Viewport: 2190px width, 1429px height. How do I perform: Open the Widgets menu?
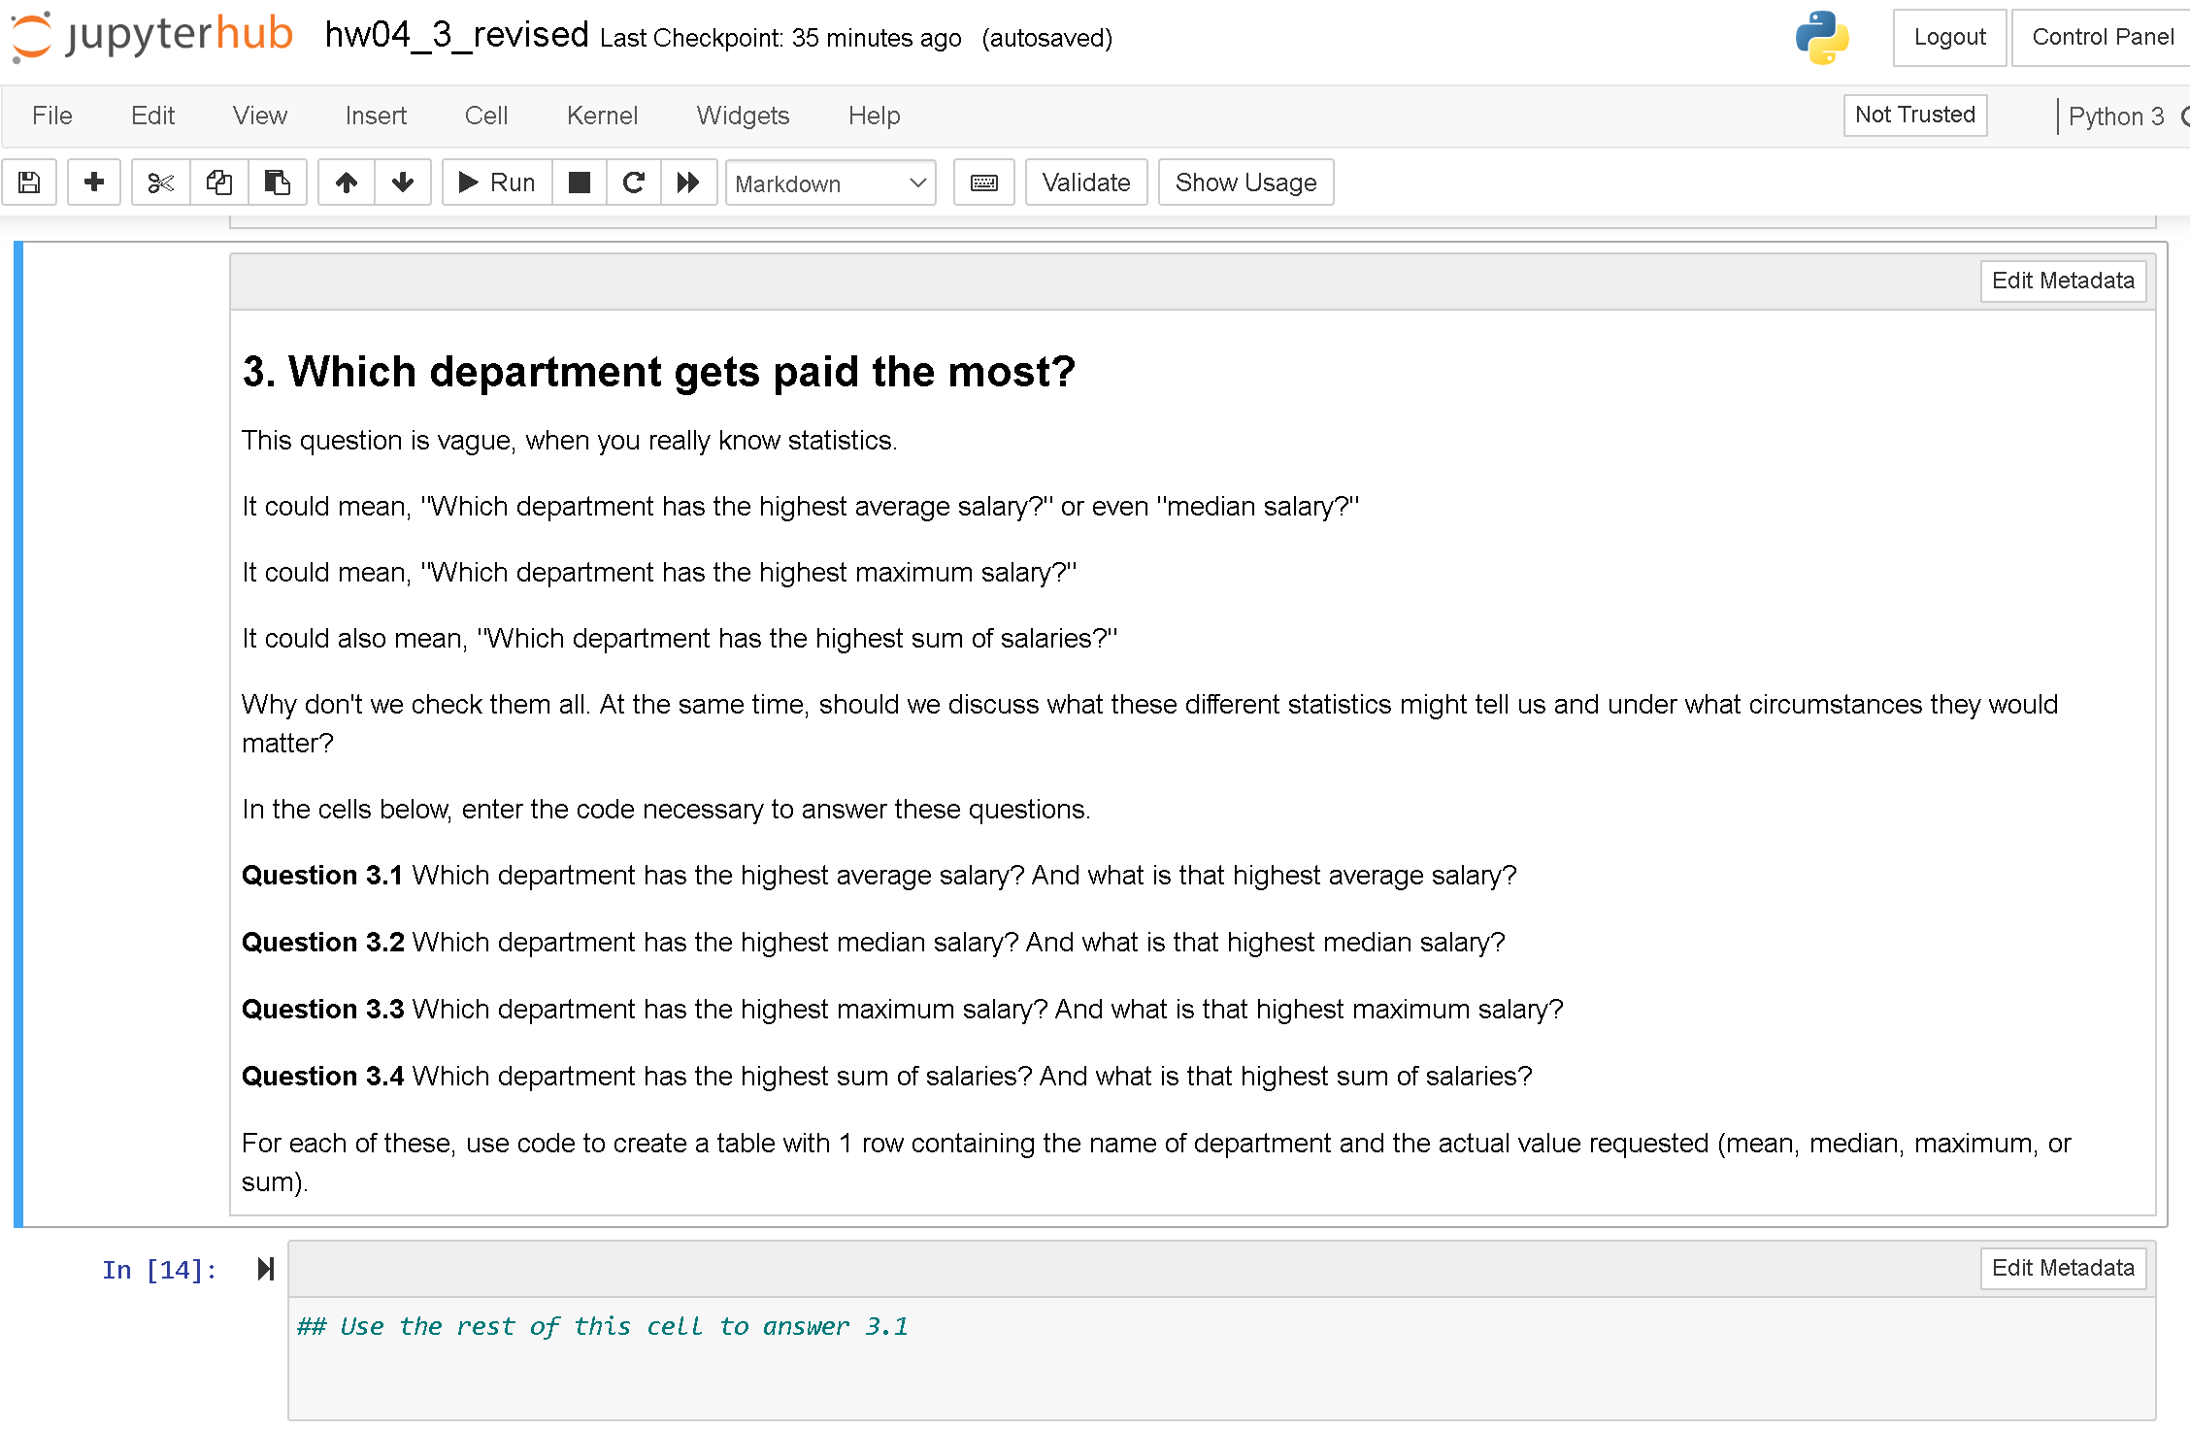click(742, 116)
